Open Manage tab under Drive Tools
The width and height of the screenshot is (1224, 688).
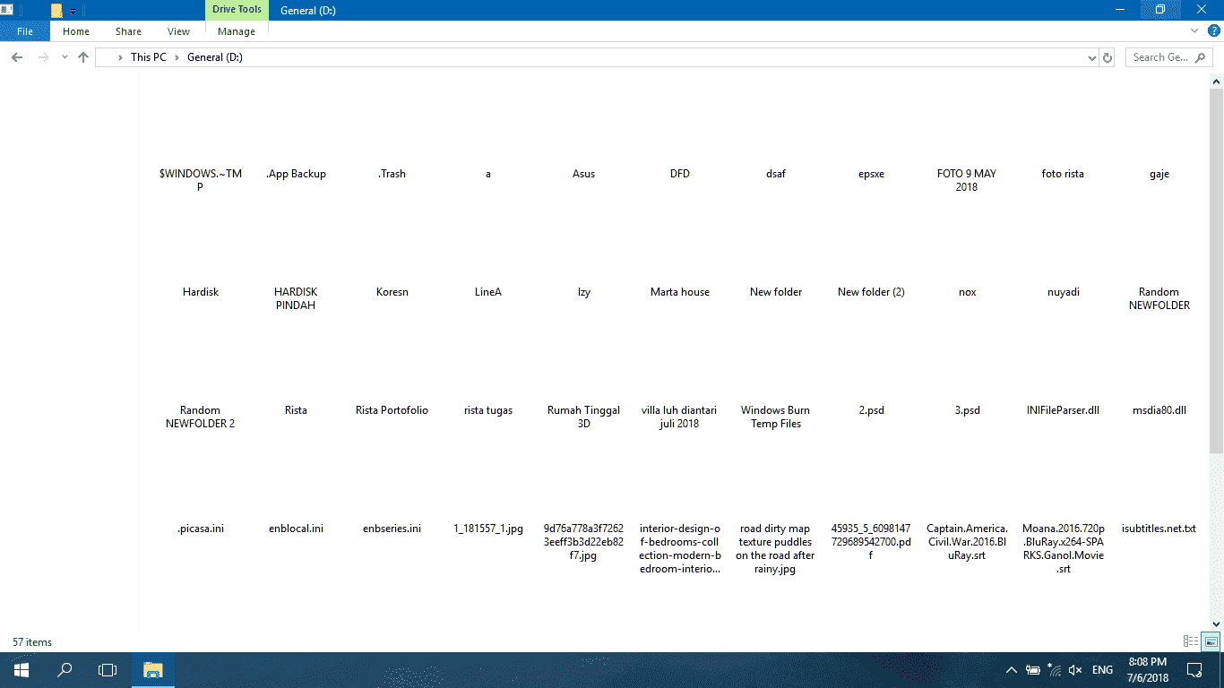click(237, 31)
